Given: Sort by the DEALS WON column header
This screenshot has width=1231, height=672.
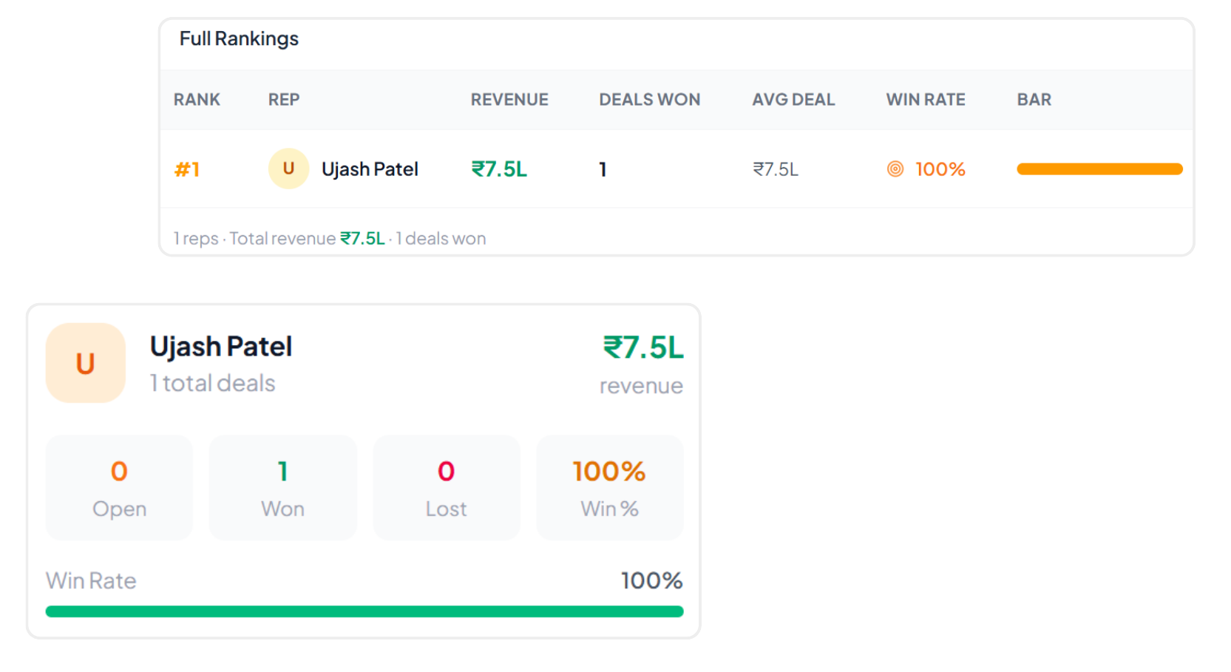Looking at the screenshot, I should pos(649,100).
